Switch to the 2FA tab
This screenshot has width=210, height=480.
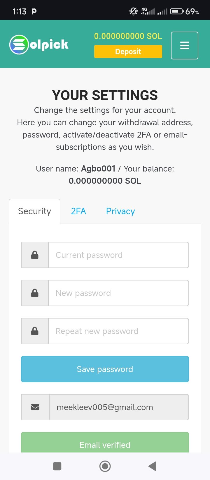click(78, 211)
